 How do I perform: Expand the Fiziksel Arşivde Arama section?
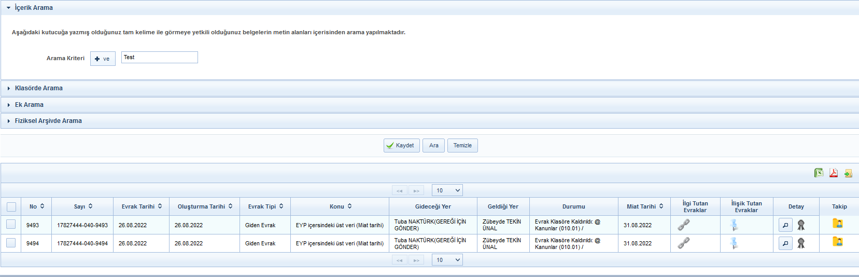coord(48,121)
